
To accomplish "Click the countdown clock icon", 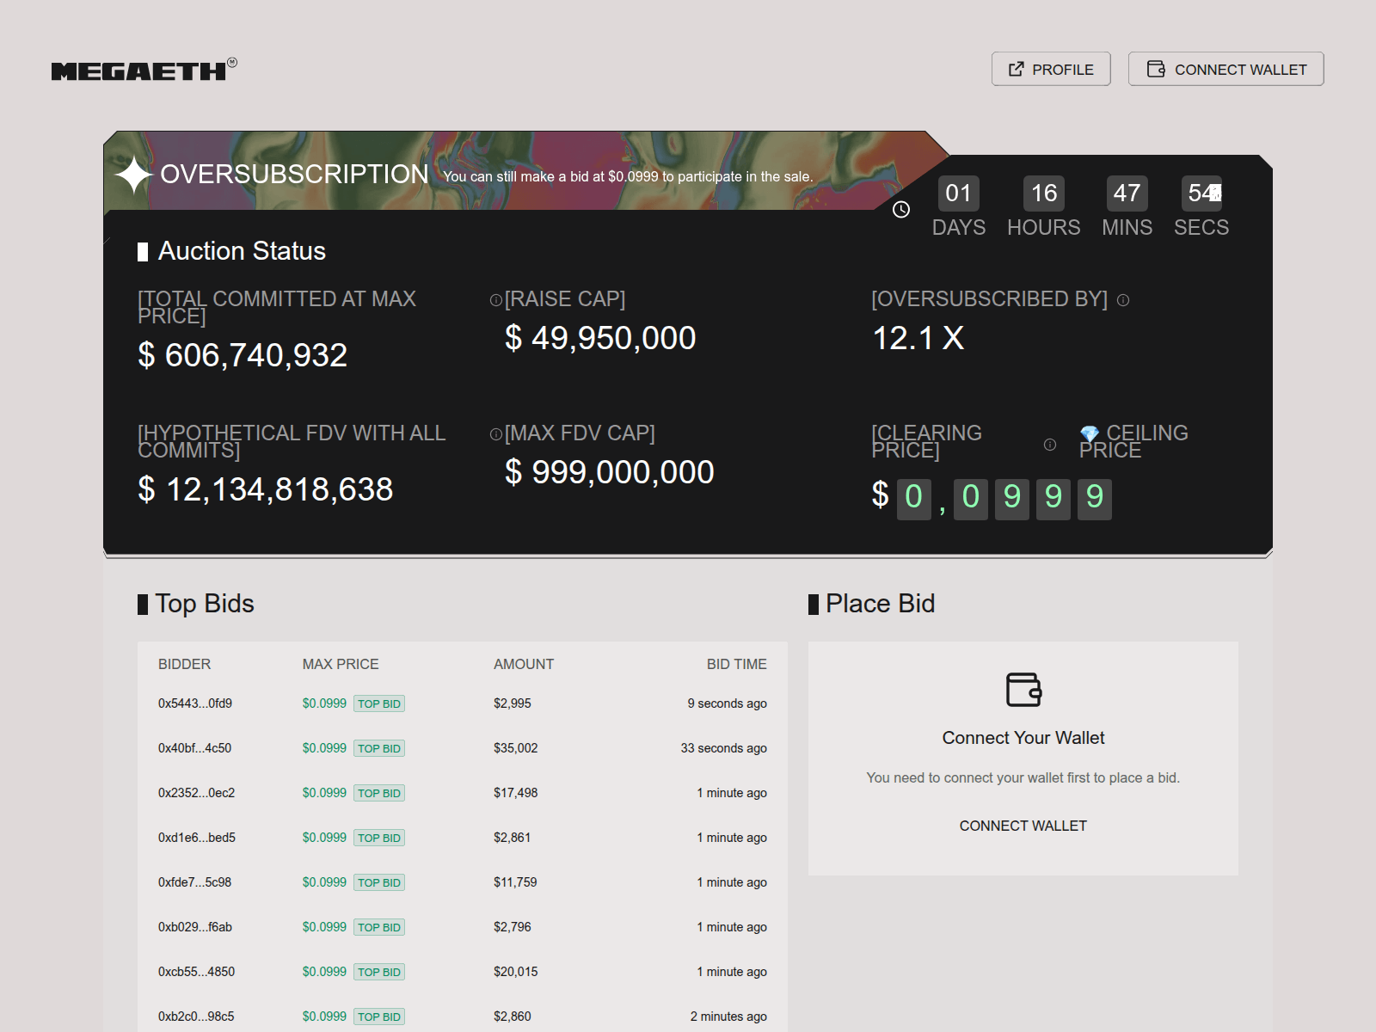I will (901, 210).
